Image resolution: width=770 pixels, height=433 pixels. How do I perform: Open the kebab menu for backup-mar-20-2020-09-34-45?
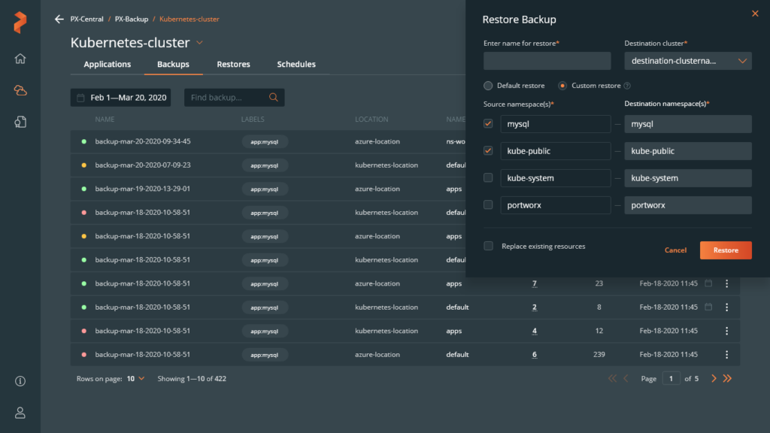click(x=726, y=141)
